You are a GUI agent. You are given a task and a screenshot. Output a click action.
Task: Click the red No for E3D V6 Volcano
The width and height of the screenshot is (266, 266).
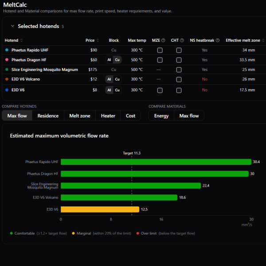point(204,79)
